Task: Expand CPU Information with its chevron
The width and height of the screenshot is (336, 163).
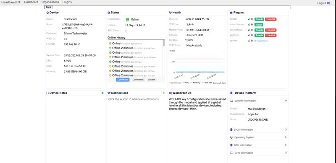Action: click(x=286, y=145)
